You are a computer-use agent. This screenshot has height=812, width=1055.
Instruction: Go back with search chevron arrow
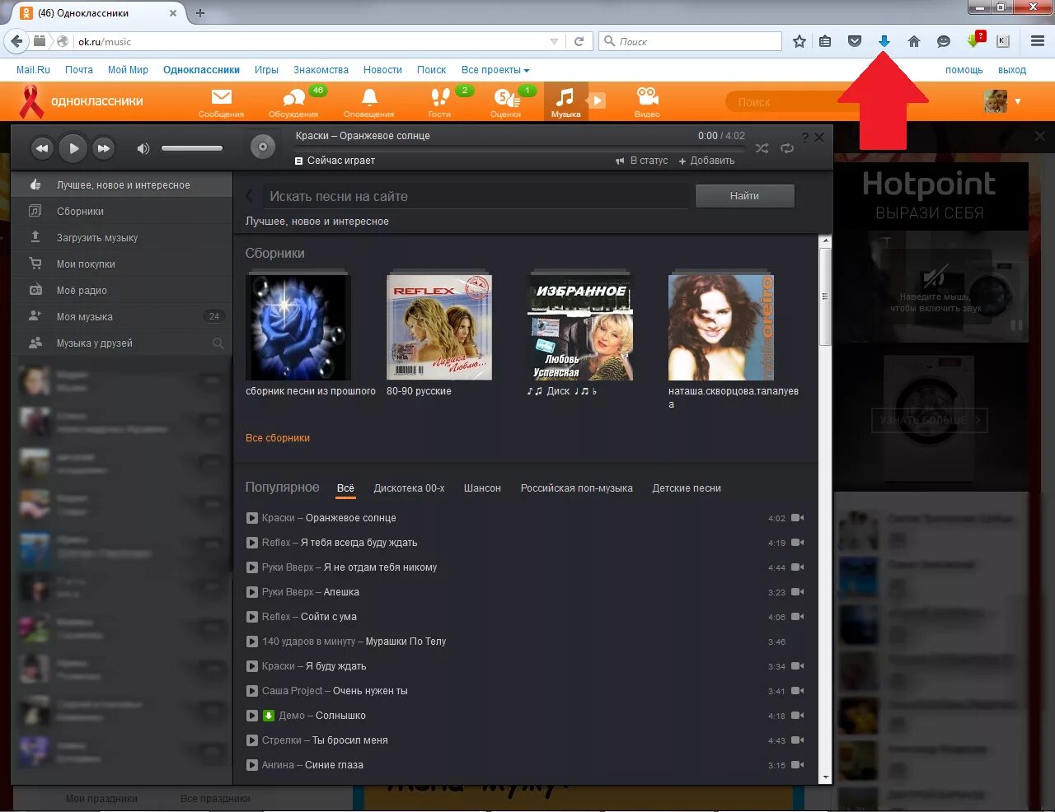coord(250,196)
